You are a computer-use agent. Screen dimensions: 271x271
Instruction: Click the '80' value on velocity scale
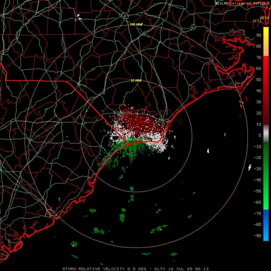pyautogui.click(x=259, y=46)
